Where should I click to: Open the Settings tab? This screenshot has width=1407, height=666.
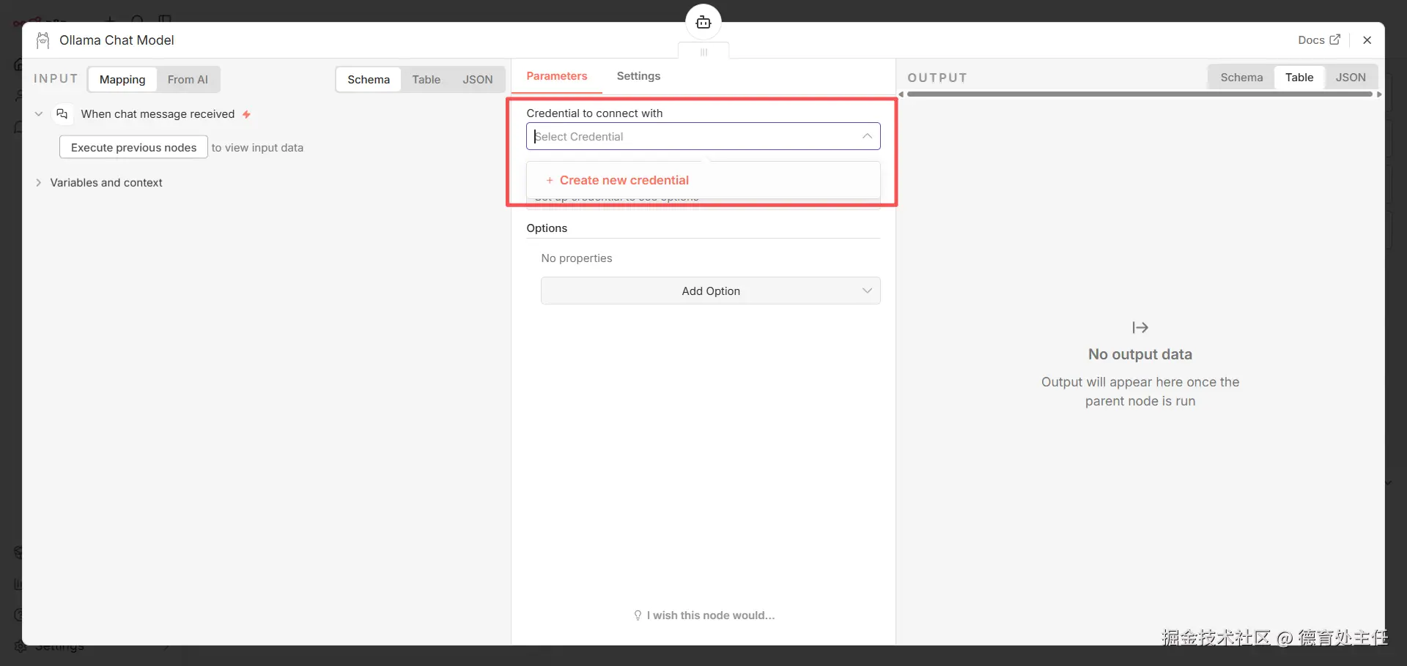[x=638, y=76]
